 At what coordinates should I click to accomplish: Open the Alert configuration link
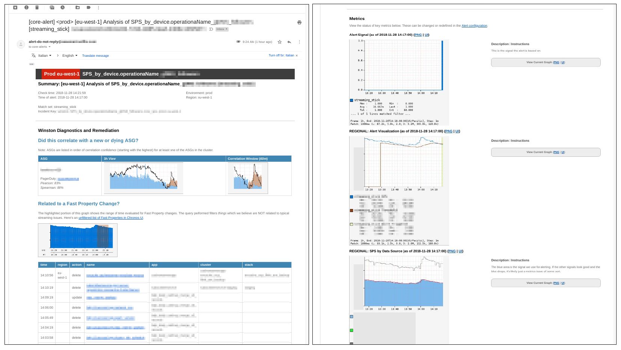click(x=474, y=26)
